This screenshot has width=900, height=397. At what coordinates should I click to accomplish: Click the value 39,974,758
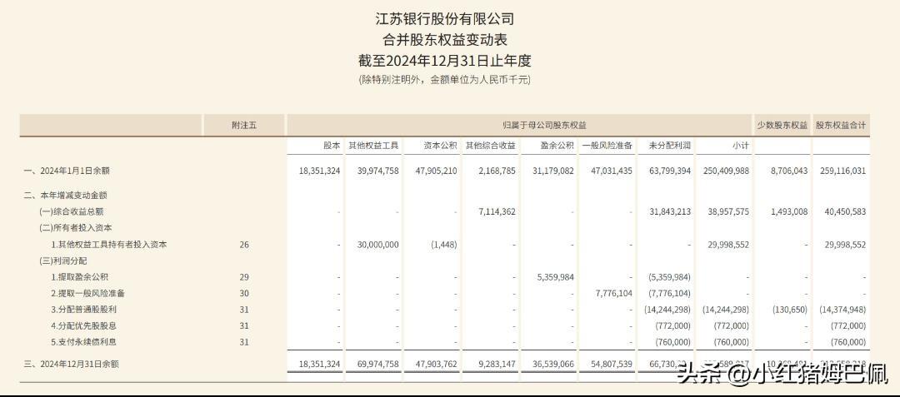(x=377, y=171)
